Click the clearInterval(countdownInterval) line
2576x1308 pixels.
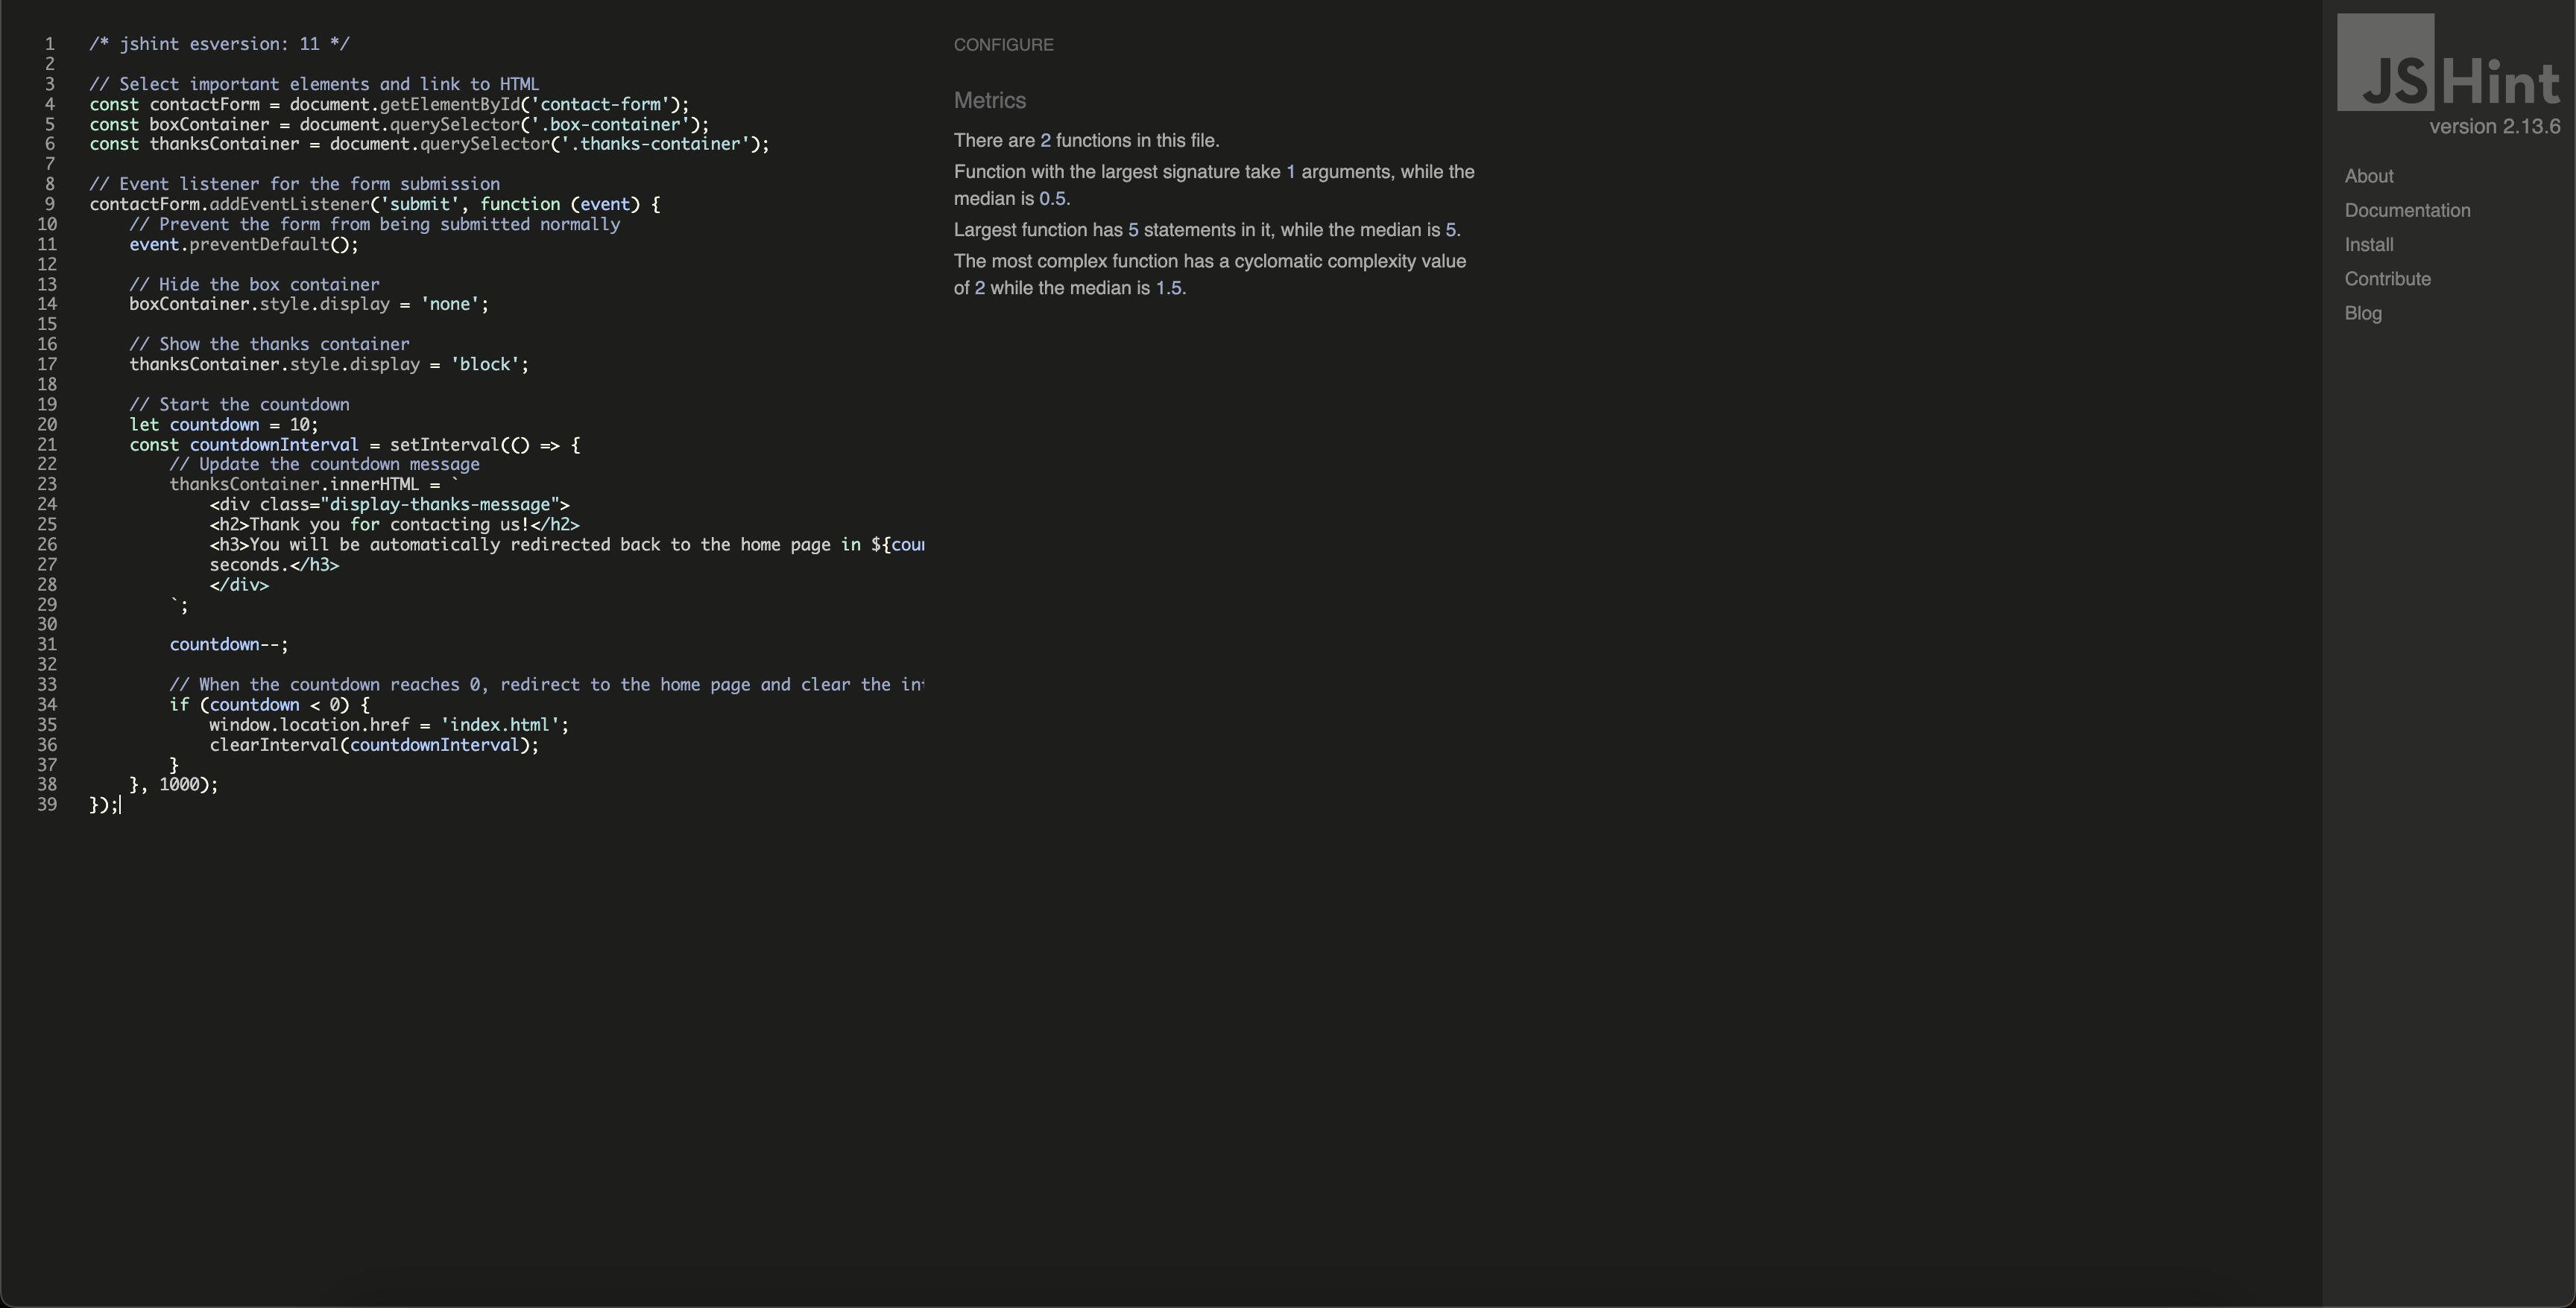374,744
